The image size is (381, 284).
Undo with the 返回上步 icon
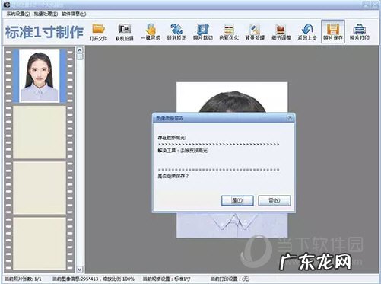pyautogui.click(x=307, y=32)
